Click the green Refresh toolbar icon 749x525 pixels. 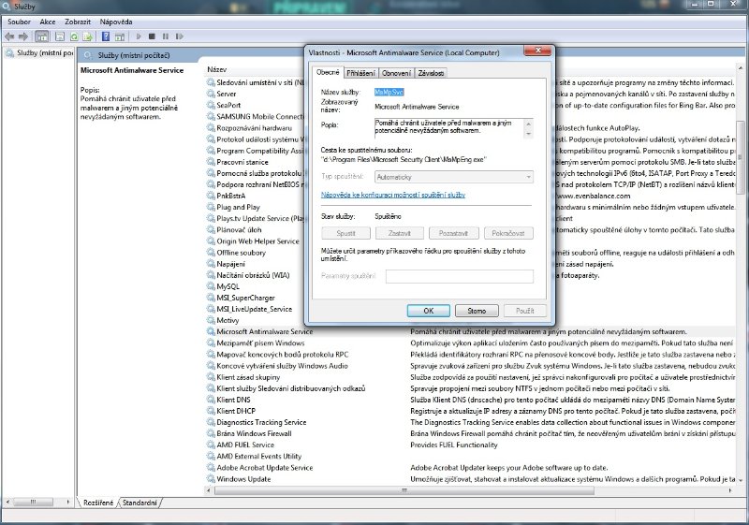(x=74, y=36)
